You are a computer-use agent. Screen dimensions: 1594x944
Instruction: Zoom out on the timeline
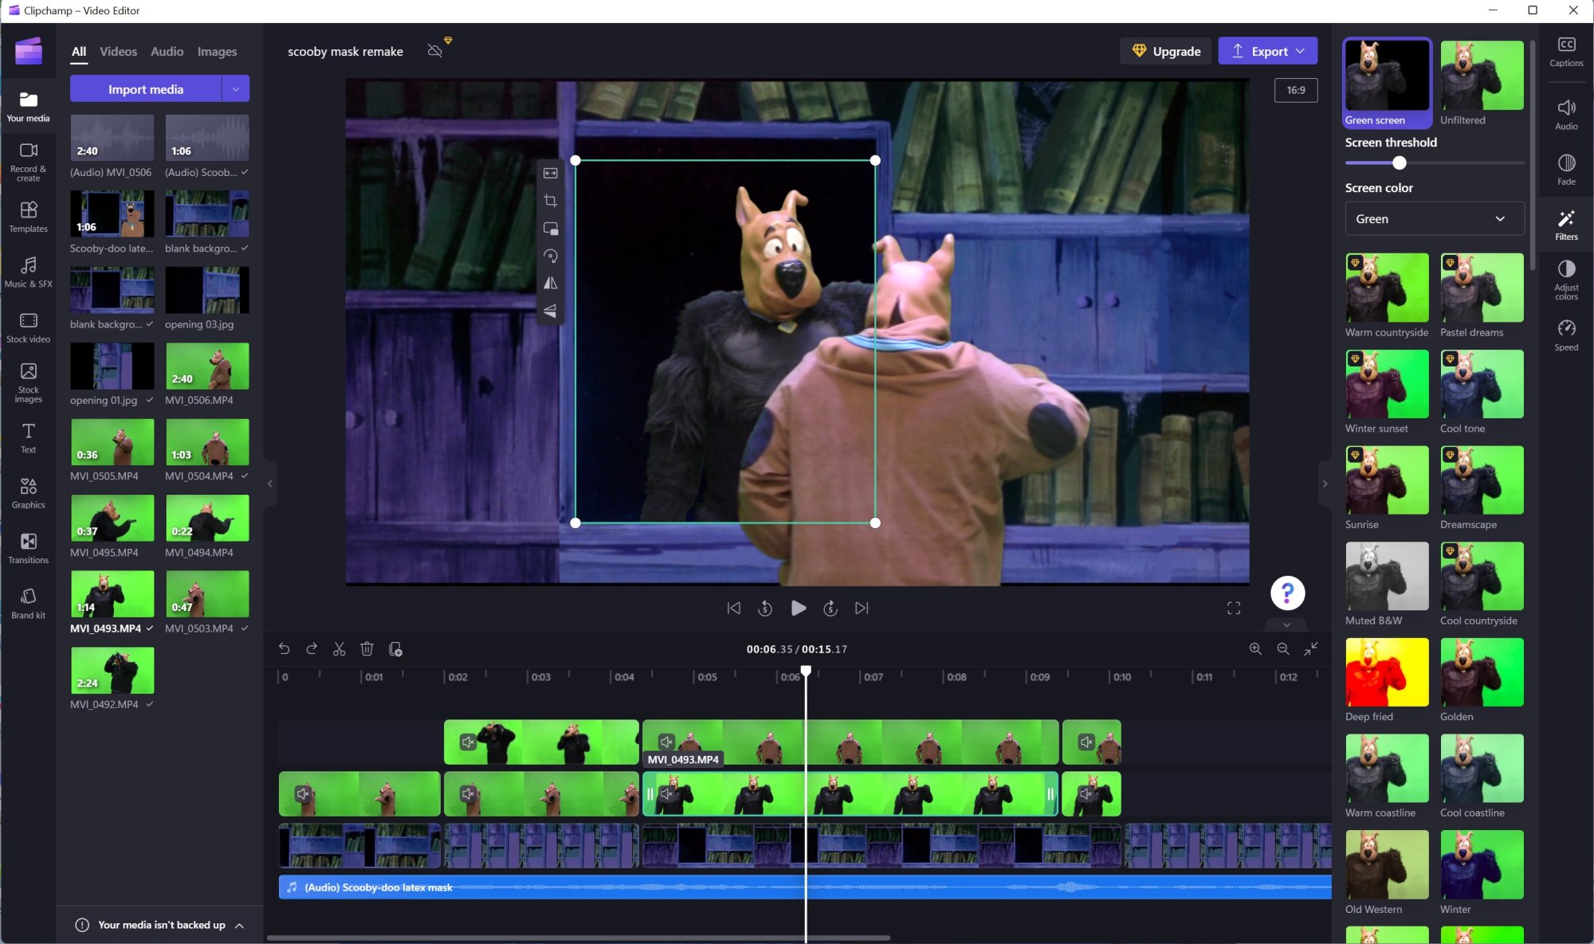[x=1283, y=649]
